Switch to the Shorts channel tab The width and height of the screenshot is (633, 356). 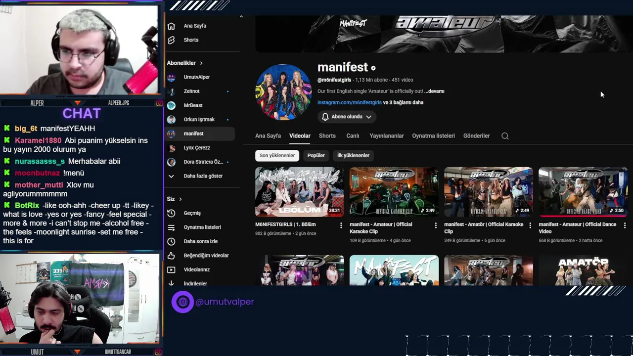(327, 136)
